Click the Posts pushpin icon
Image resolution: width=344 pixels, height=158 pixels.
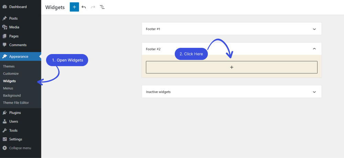(4, 19)
